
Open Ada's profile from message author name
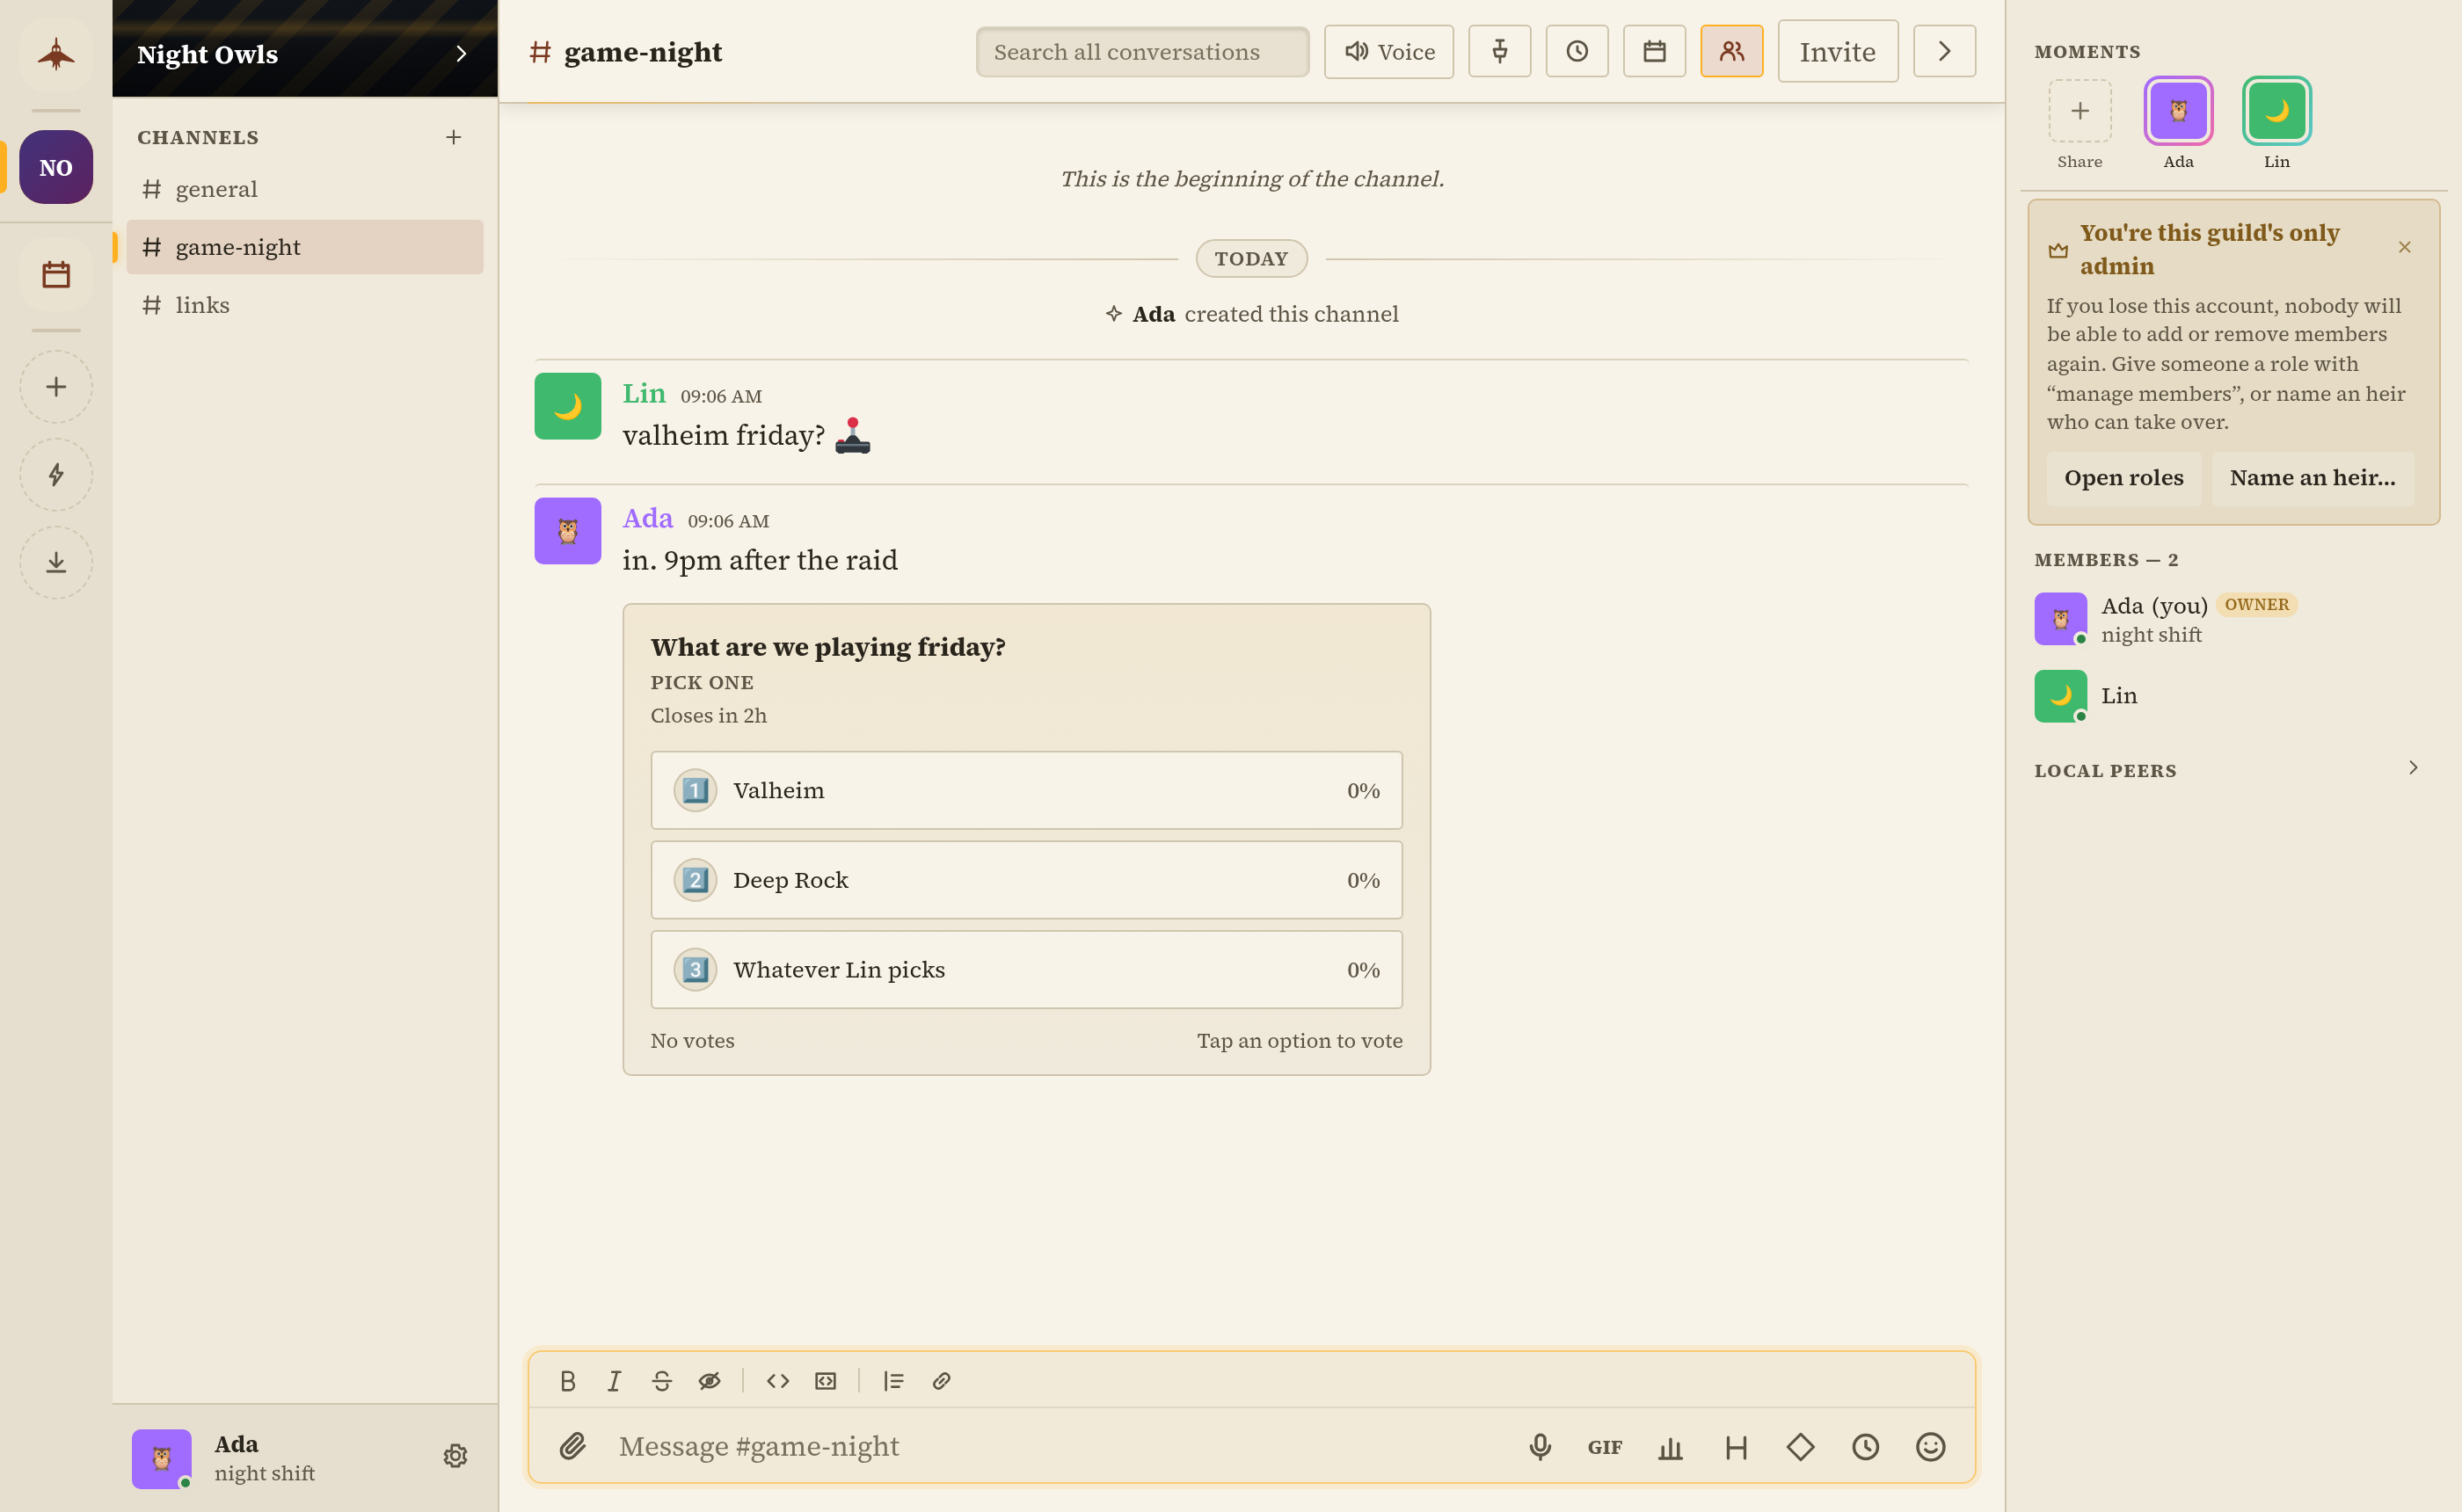pyautogui.click(x=647, y=519)
